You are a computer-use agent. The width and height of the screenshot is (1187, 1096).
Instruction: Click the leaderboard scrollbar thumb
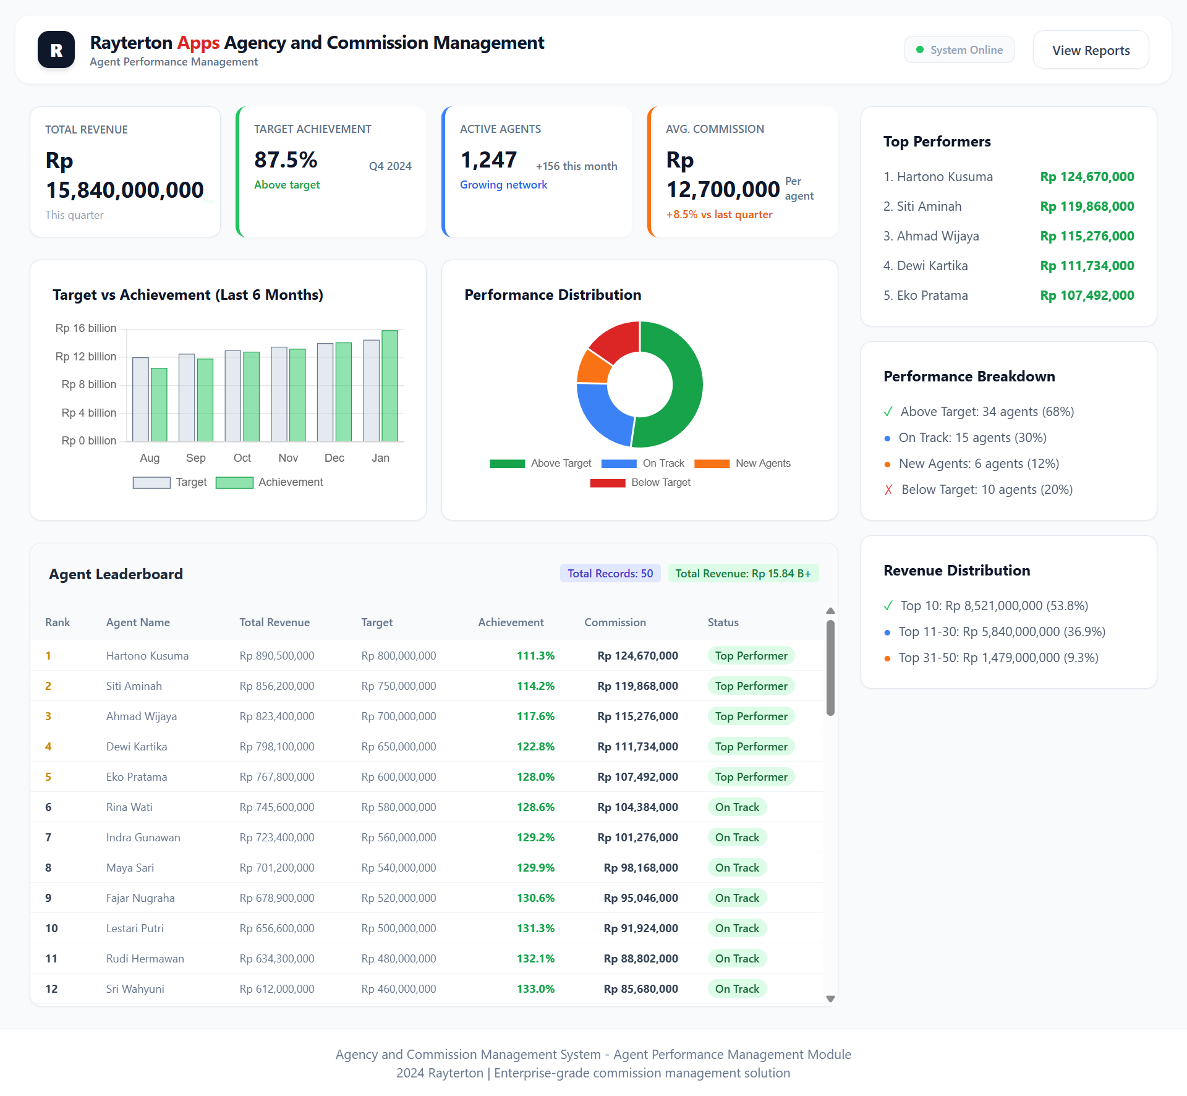pos(830,668)
